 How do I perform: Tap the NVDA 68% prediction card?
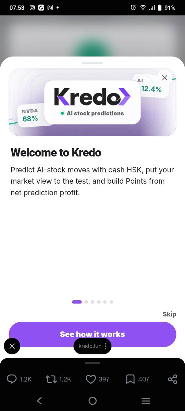click(30, 115)
